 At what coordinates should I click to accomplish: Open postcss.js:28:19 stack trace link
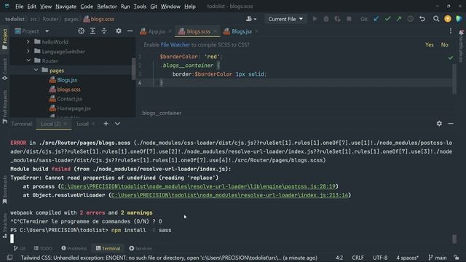point(198,186)
